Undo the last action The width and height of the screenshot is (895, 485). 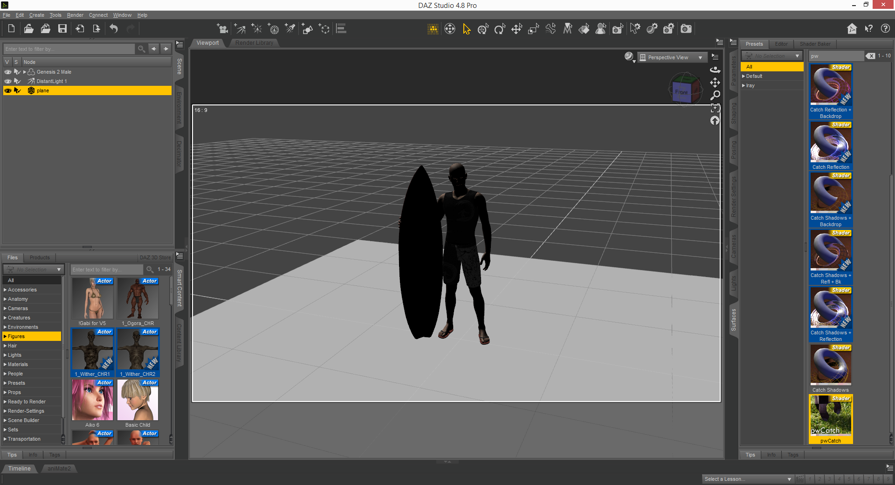114,29
